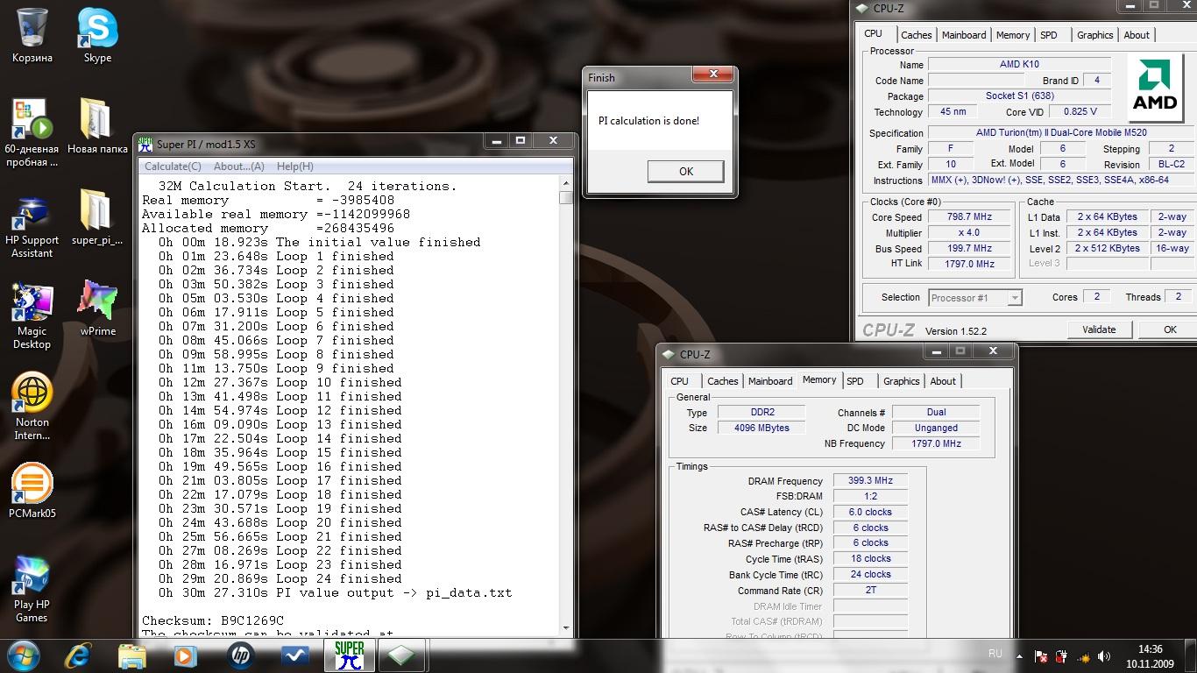Select Caches tab in lower CPU-Z window
The width and height of the screenshot is (1197, 673).
coord(722,381)
